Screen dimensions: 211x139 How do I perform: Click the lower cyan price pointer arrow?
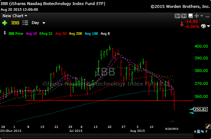pos(191,113)
